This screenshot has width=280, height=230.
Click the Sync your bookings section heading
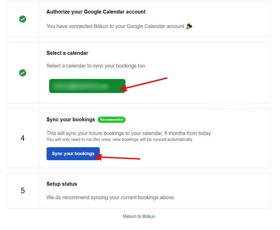click(x=71, y=119)
